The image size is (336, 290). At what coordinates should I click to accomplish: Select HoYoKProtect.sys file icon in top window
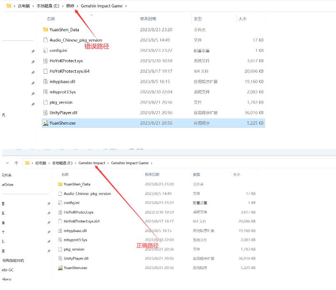[x=46, y=61]
